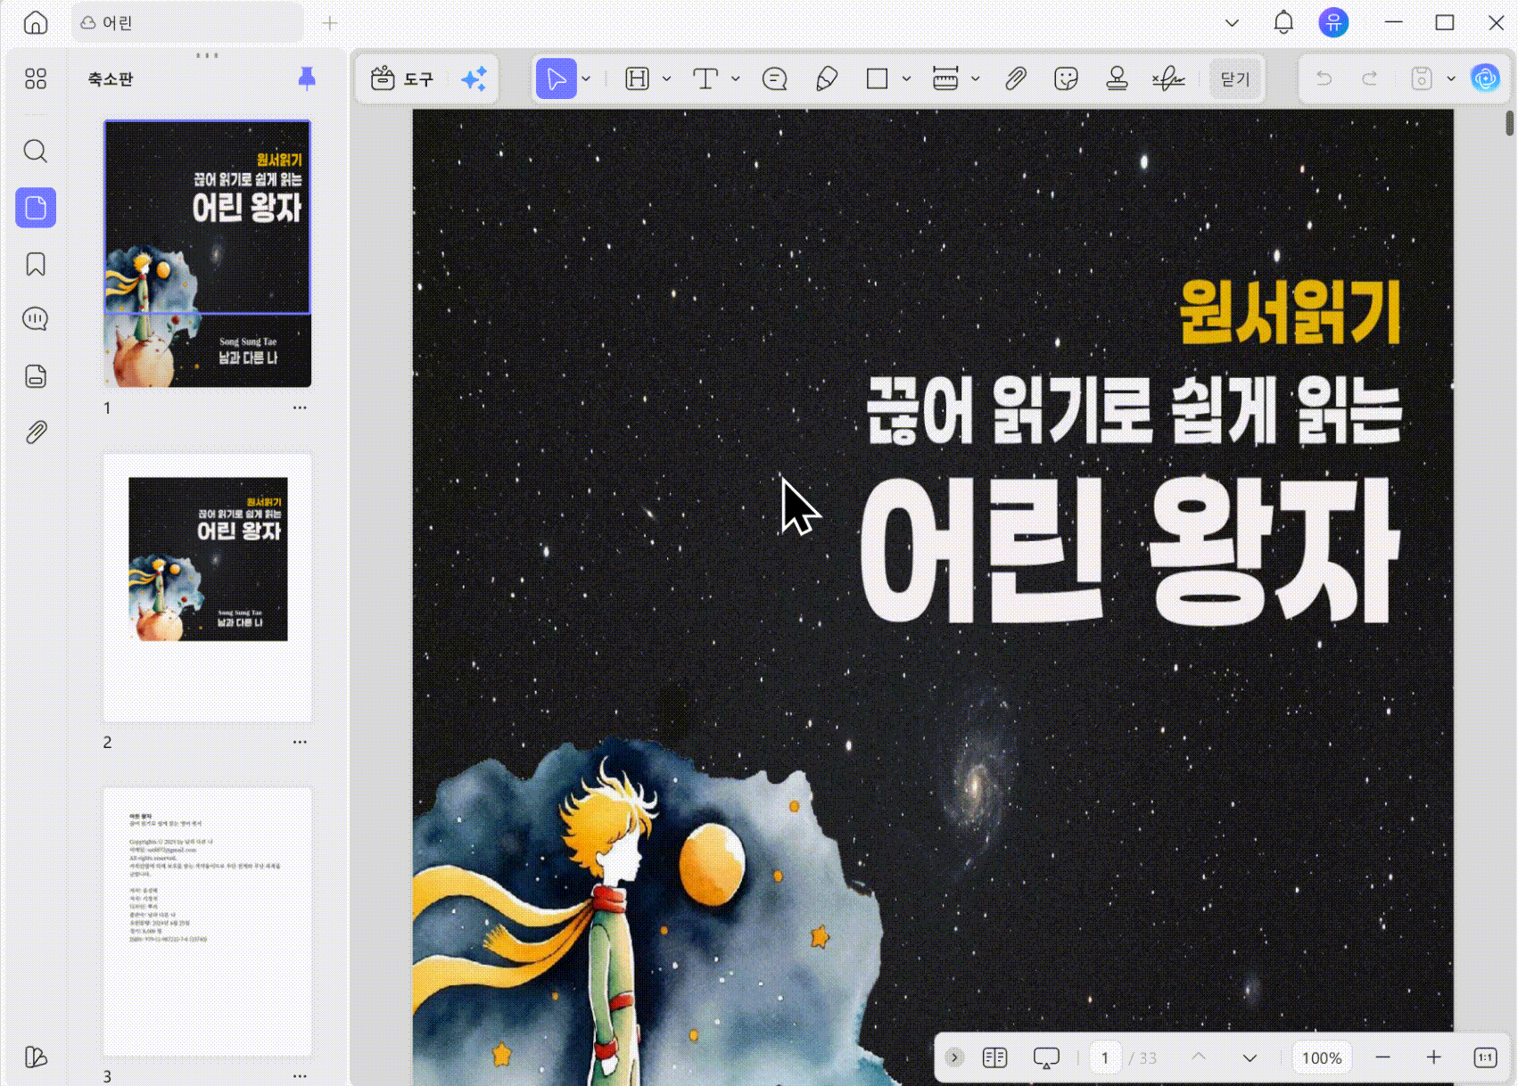Viewport: 1518px width, 1086px height.
Task: Click the 닫기 close button
Action: (x=1235, y=78)
